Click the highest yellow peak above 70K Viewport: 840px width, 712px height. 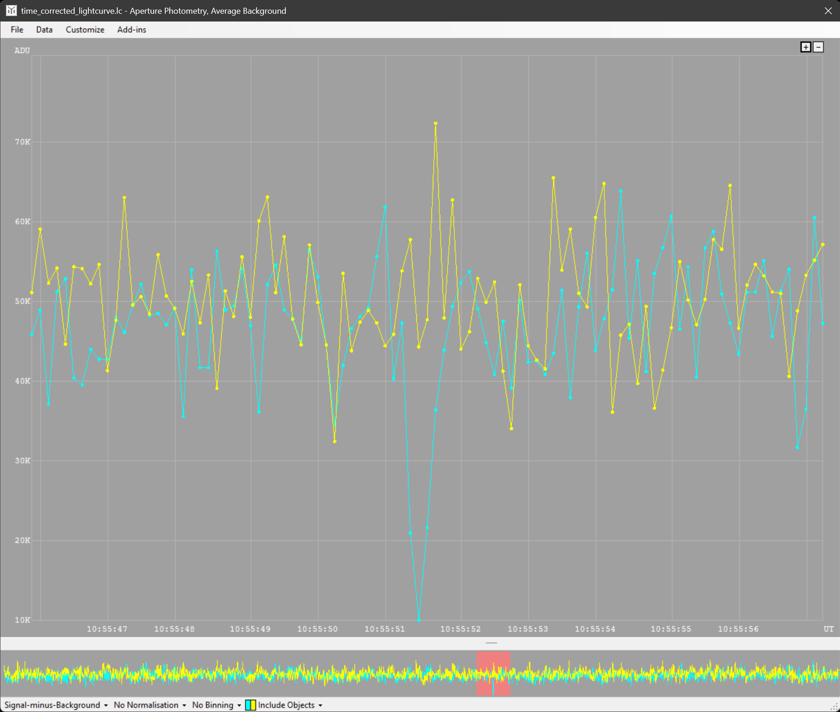[436, 123]
